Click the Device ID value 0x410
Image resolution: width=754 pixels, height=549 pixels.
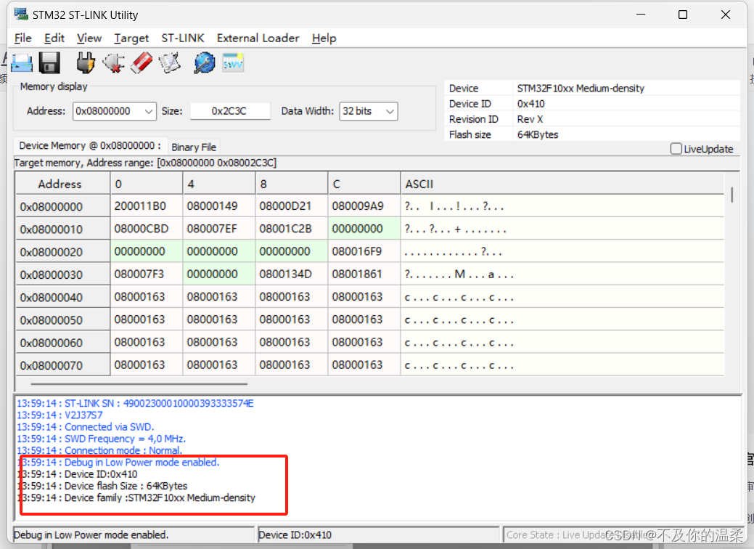pos(531,103)
